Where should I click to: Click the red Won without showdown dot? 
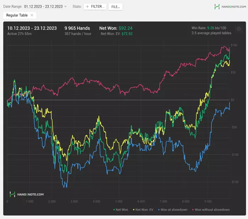tap(192, 210)
